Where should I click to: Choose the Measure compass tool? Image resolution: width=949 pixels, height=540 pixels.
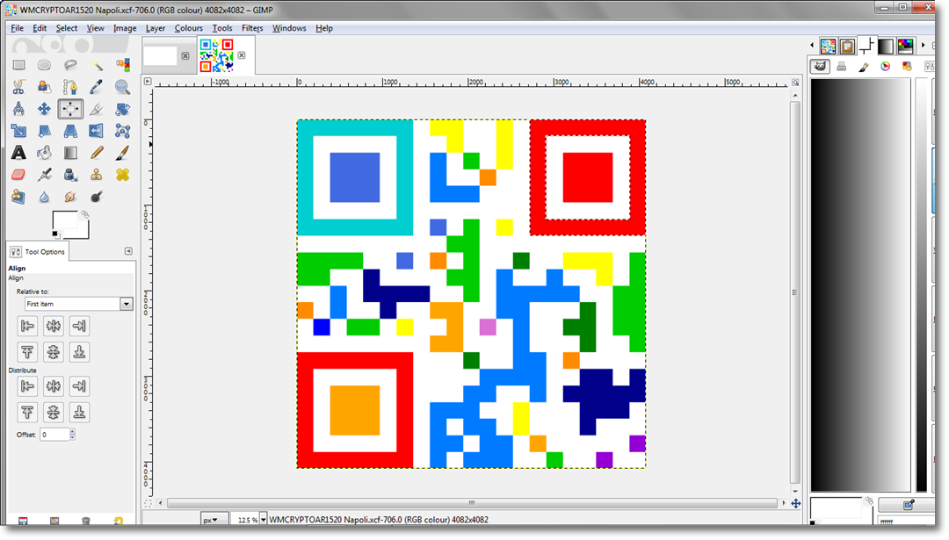coord(18,109)
